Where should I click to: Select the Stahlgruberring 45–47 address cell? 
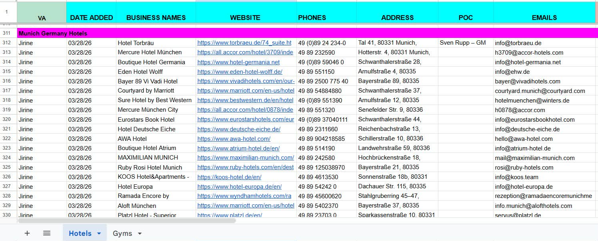(x=397, y=196)
